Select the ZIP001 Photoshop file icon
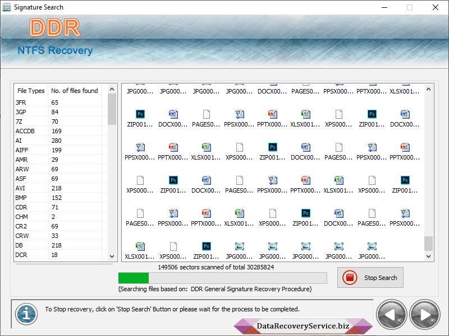The height and width of the screenshot is (336, 449). coord(140,114)
